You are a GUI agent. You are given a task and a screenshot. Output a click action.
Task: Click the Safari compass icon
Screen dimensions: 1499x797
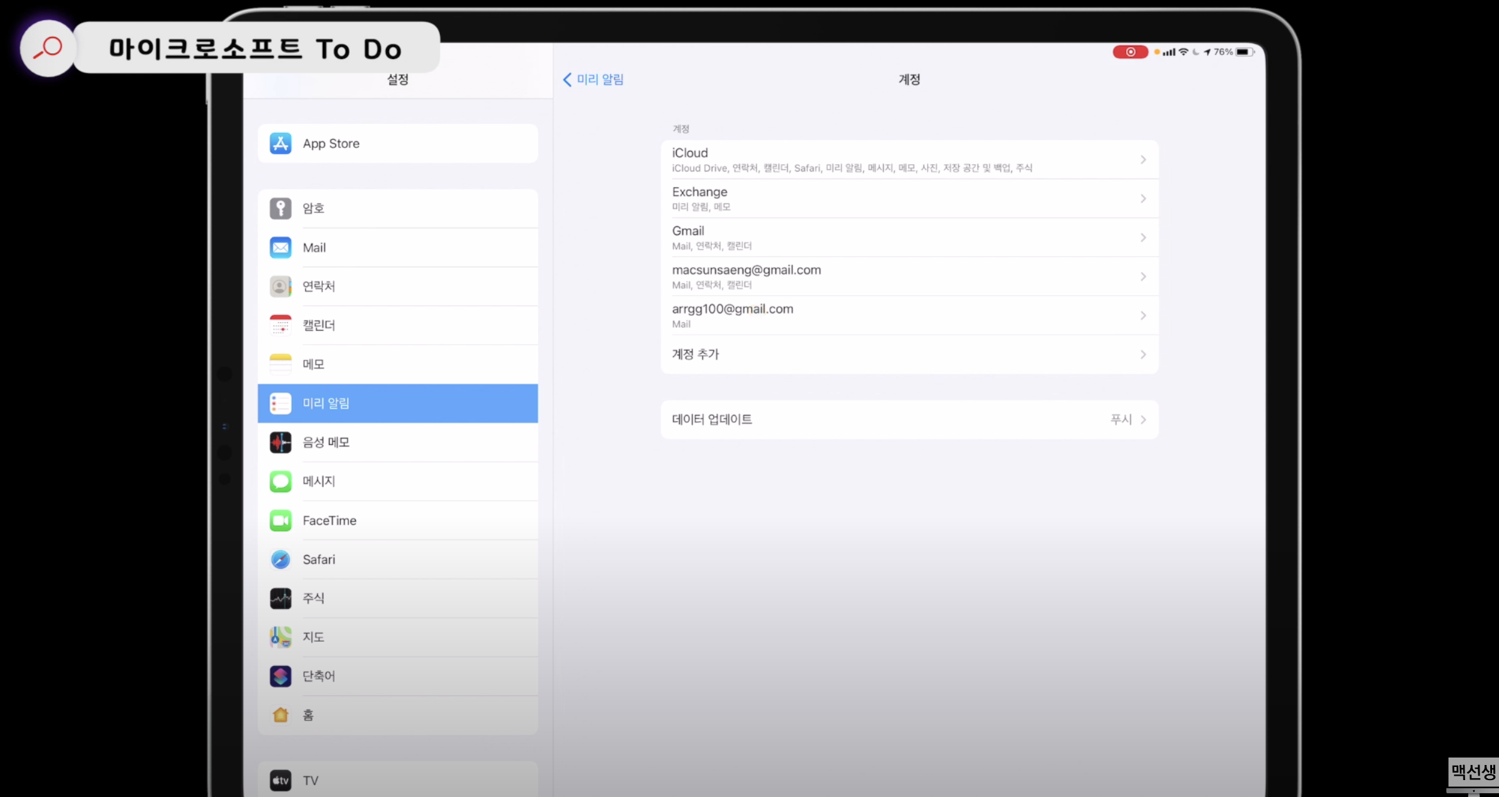click(280, 559)
